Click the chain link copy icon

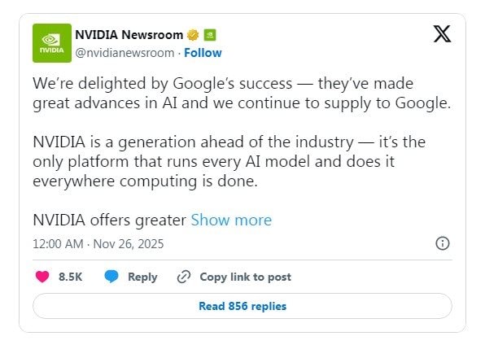[x=184, y=277]
